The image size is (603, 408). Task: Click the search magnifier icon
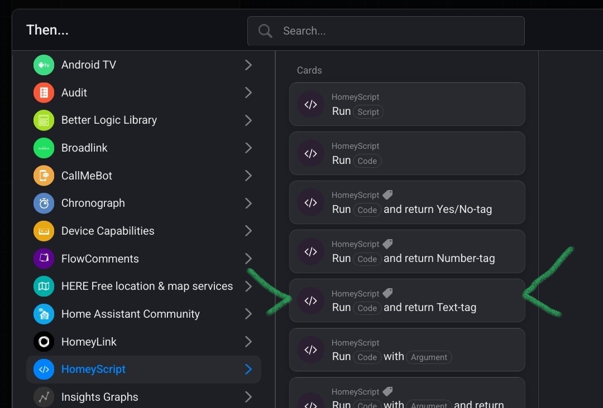265,31
